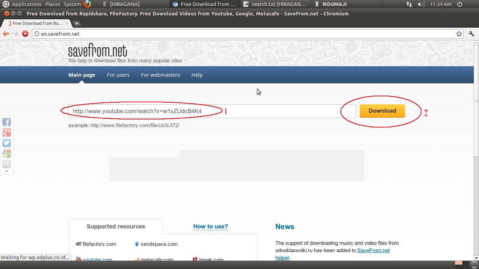479x269 pixels.
Task: Open the trash icon in bottom panel
Action: point(474,264)
